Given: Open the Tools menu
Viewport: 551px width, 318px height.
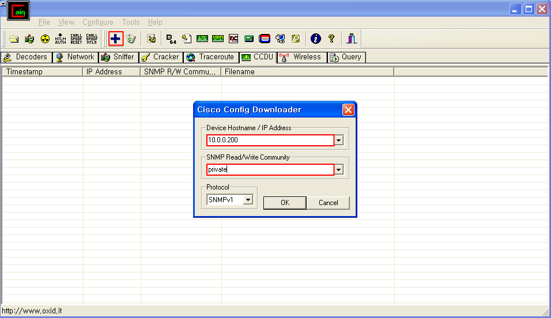Looking at the screenshot, I should [x=131, y=22].
